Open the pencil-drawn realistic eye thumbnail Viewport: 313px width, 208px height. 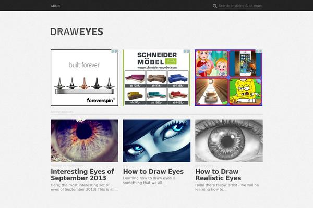pos(229,140)
